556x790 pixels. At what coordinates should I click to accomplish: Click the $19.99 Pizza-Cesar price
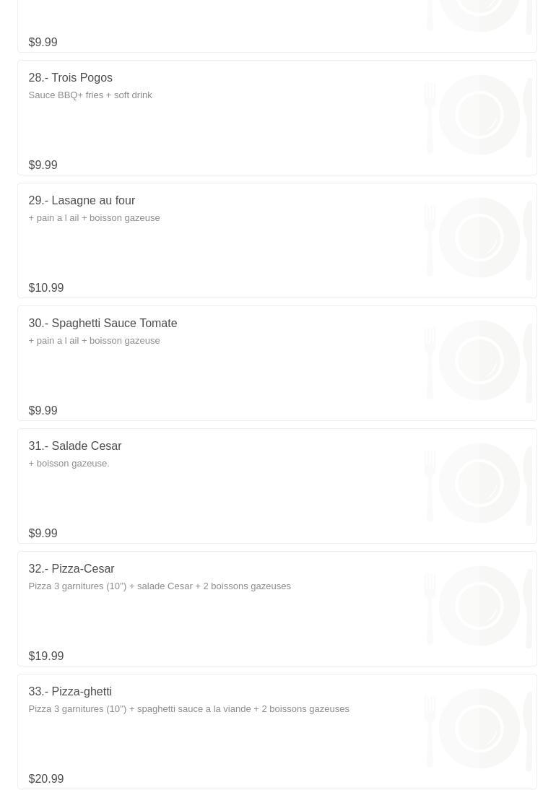pos(46,656)
